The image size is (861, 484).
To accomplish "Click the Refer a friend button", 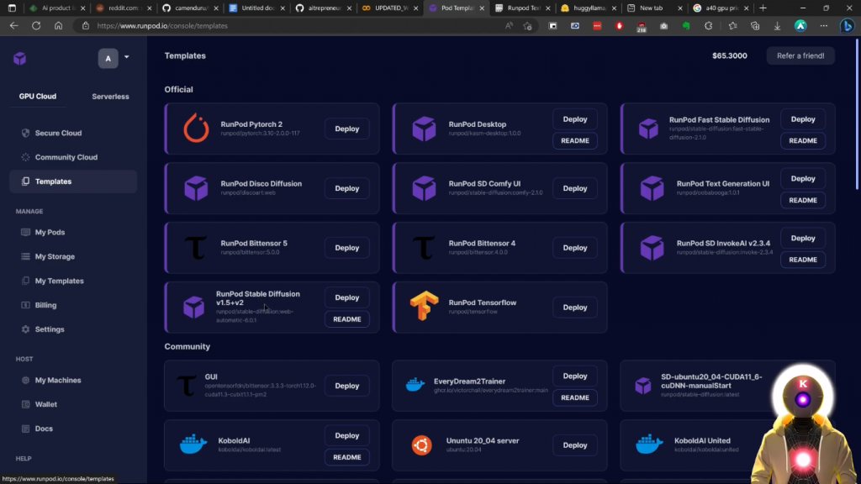I will point(800,55).
